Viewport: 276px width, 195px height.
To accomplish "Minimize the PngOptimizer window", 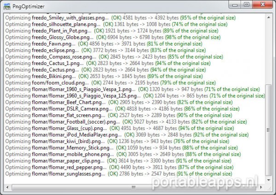I will [x=234, y=5].
